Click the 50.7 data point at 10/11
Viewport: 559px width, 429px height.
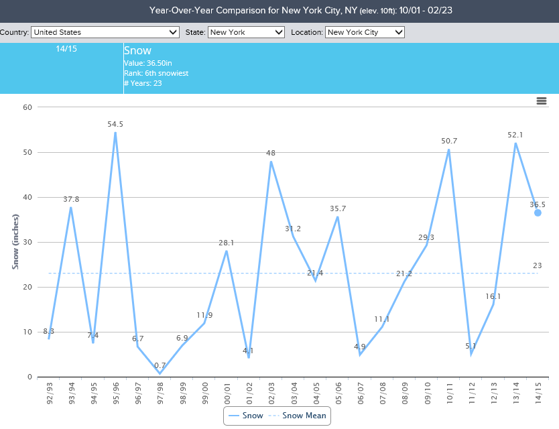448,149
